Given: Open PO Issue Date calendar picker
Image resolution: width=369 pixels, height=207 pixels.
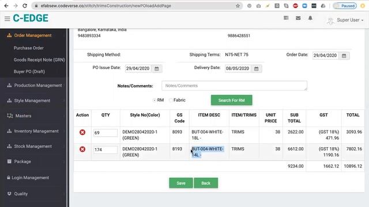Looking at the screenshot, I should 157,69.
